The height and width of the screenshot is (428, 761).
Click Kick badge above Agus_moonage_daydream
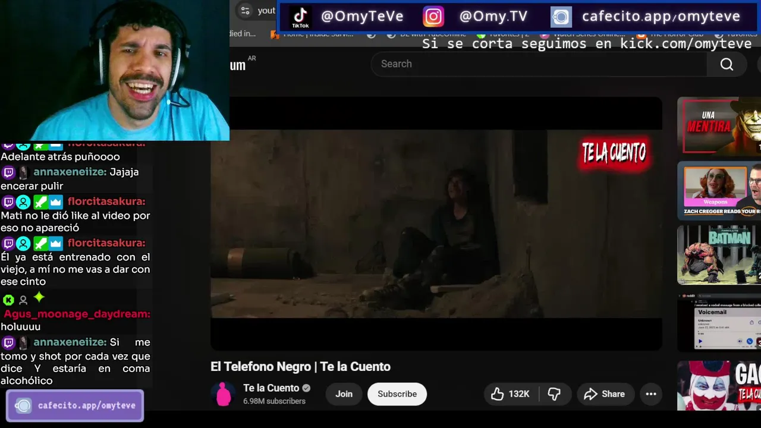tap(8, 300)
